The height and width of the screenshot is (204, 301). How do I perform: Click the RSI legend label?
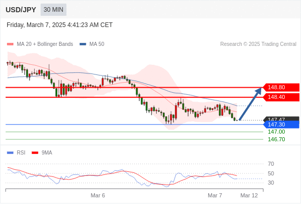click(21, 153)
